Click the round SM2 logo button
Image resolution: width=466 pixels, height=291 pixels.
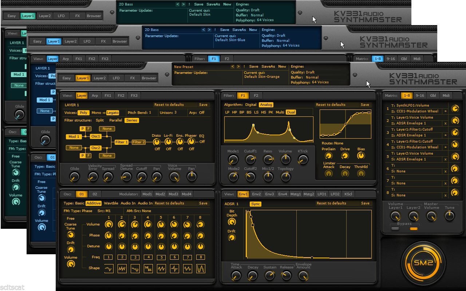(x=423, y=262)
